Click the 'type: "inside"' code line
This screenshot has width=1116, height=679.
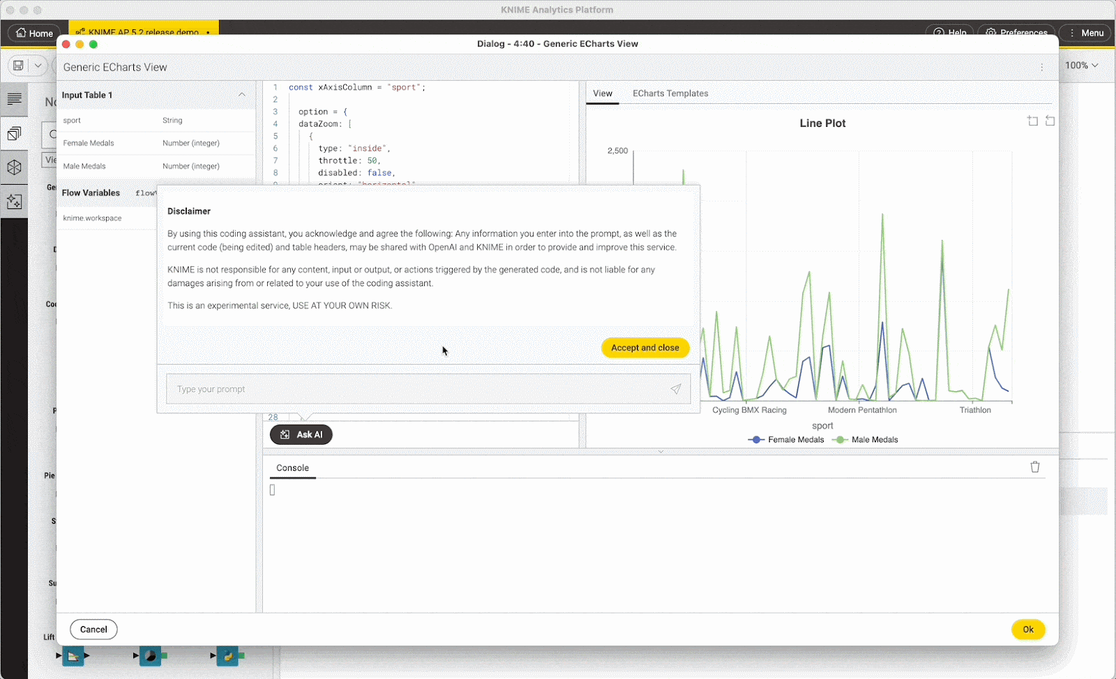(354, 148)
